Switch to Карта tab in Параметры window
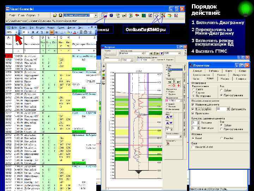This screenshot has height=191, width=254. tap(229, 71)
